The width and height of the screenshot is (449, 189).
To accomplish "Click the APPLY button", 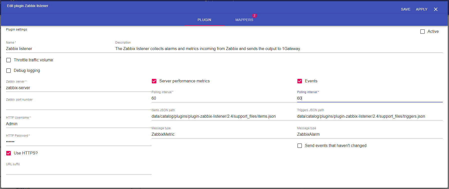I will click(421, 9).
